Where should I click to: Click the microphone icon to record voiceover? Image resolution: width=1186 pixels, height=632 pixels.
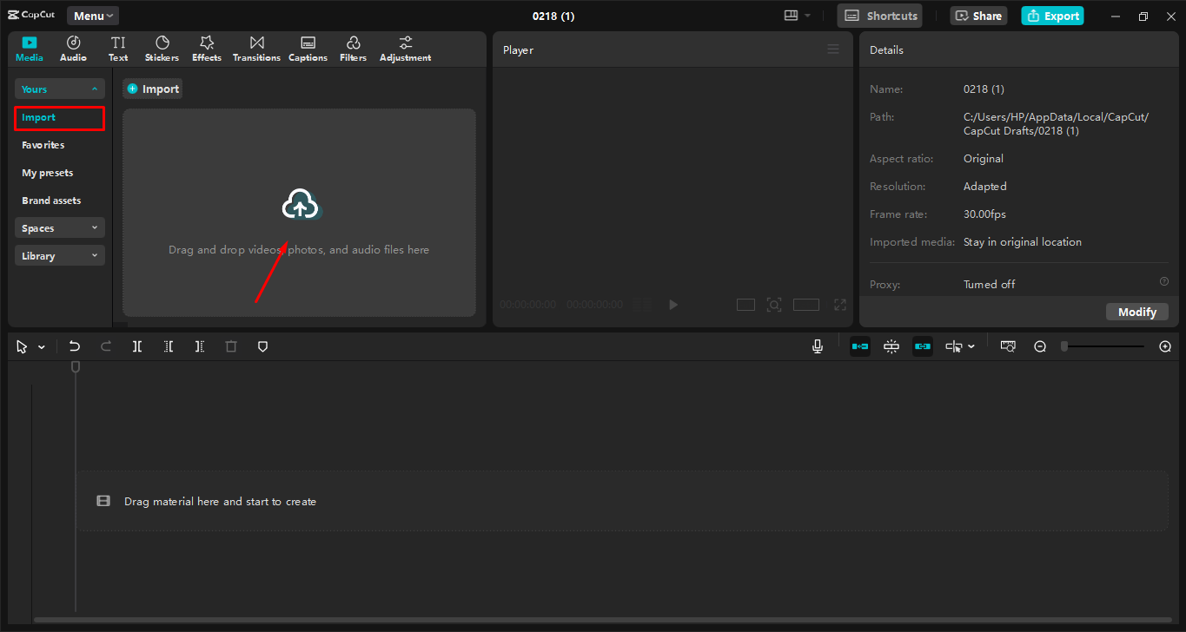pos(817,346)
